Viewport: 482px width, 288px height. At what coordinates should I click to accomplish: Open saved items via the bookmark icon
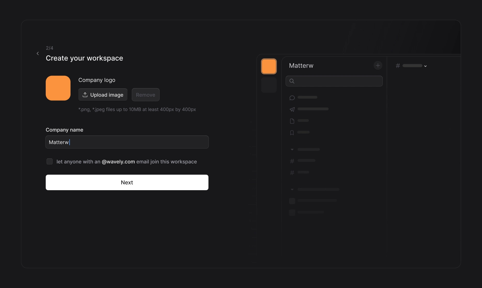tap(292, 132)
